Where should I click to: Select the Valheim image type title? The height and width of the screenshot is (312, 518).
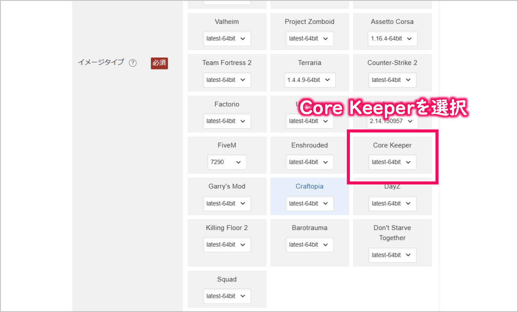click(x=227, y=22)
